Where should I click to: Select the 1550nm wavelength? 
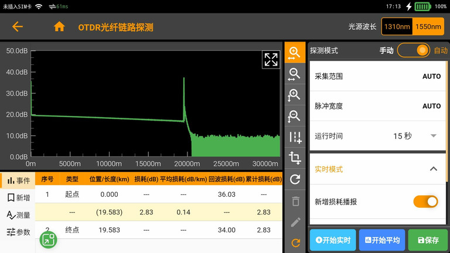[x=428, y=27]
